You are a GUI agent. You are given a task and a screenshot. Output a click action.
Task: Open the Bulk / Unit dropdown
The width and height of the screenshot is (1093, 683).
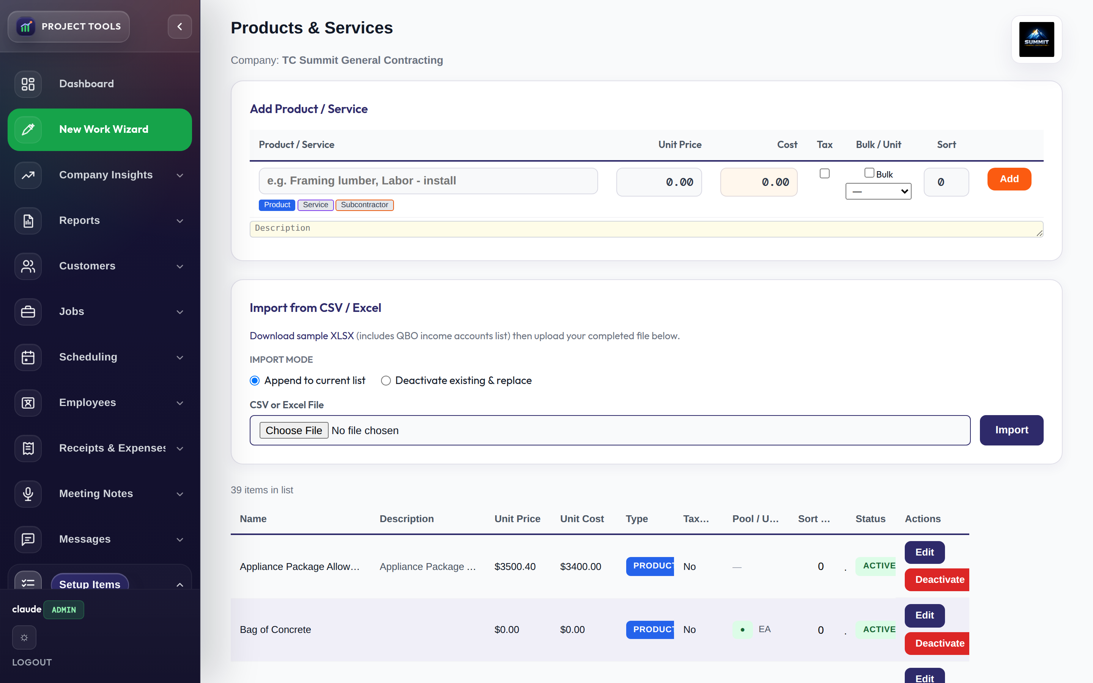tap(878, 191)
